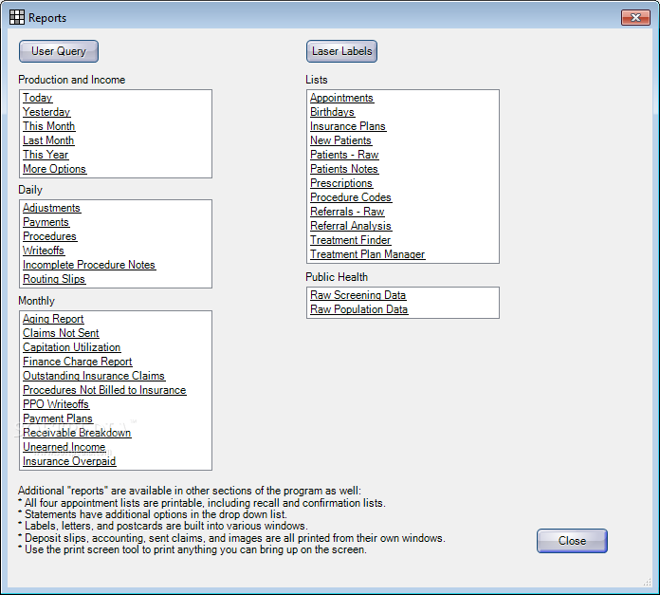Open the Yesterday production report
Image resolution: width=660 pixels, height=595 pixels.
point(46,112)
